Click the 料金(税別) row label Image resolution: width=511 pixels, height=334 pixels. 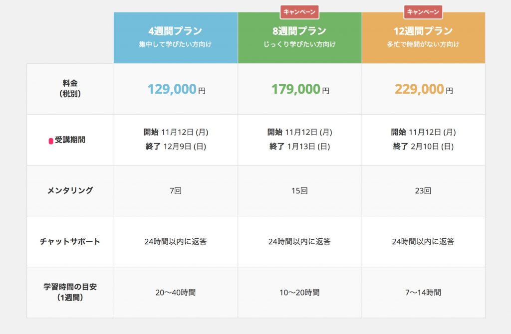70,89
